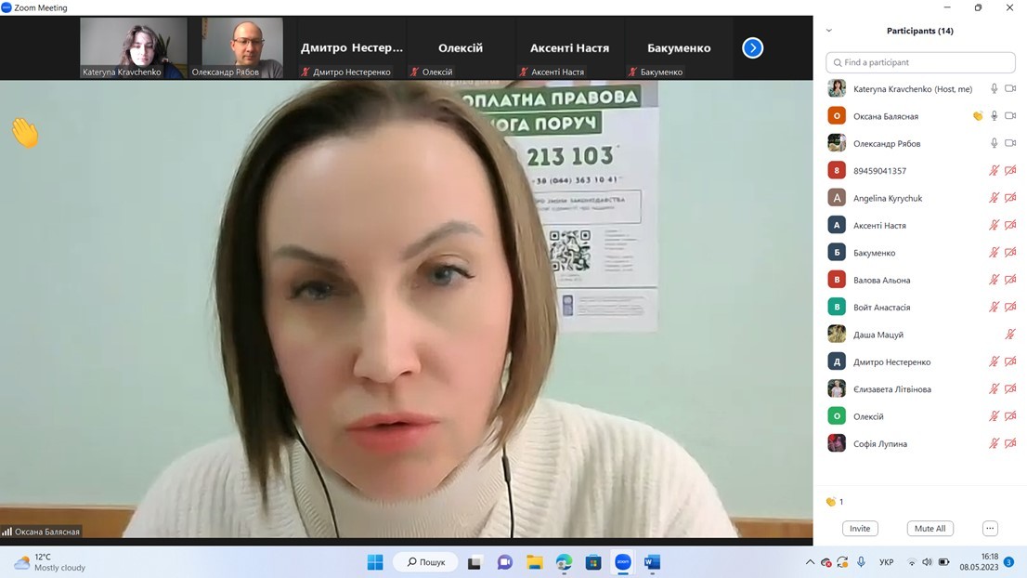The image size is (1027, 578).
Task: Show next page of video thumbnails
Action: point(752,47)
